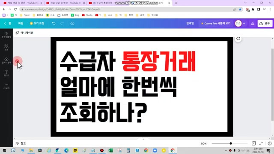Click the canvas rotate/refresh circular icon
274x154 pixels.
[238, 38]
